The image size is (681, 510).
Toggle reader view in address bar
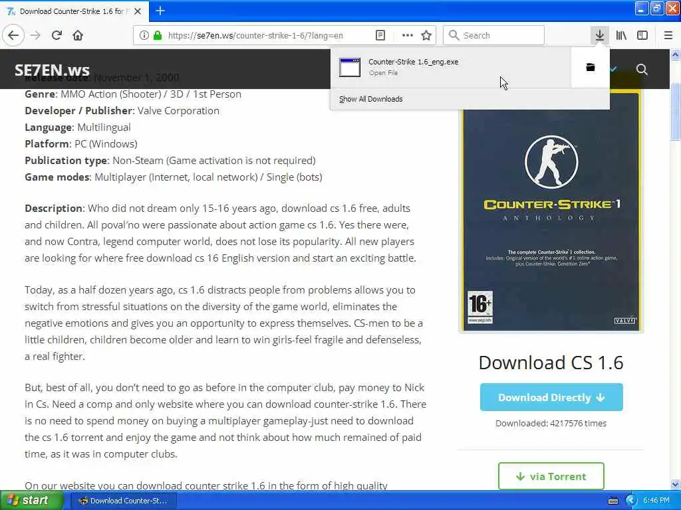pyautogui.click(x=380, y=35)
